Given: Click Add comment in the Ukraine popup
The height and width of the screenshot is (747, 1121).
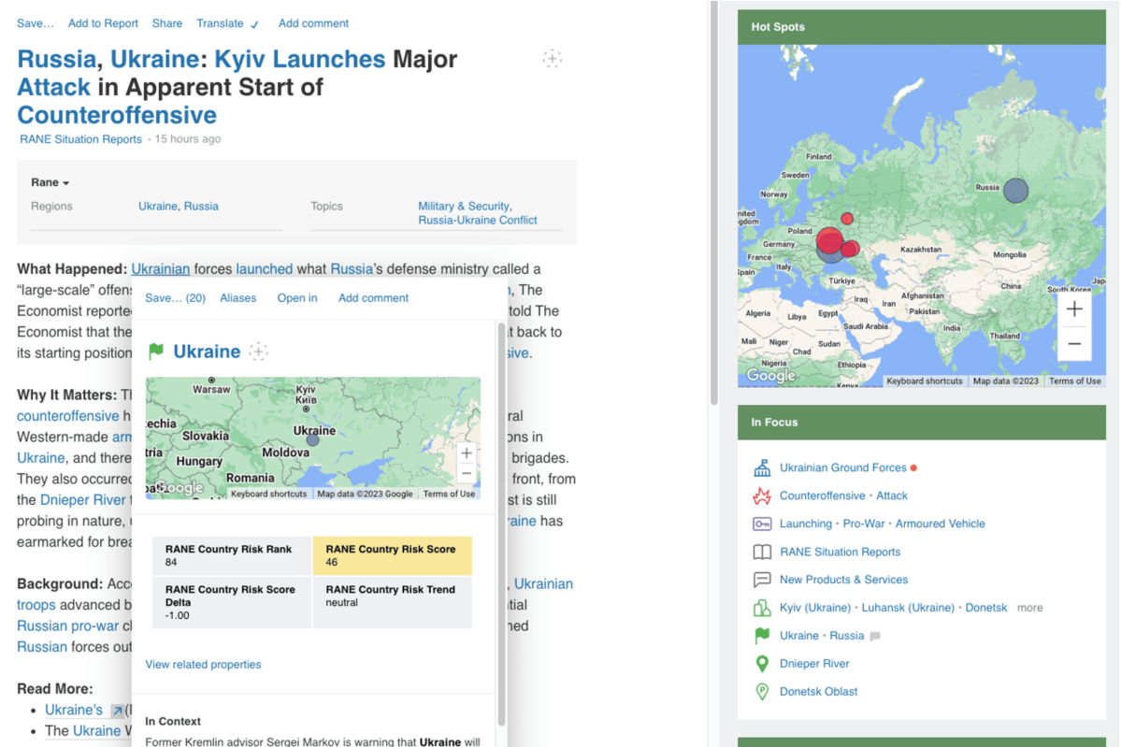Looking at the screenshot, I should pos(373,298).
